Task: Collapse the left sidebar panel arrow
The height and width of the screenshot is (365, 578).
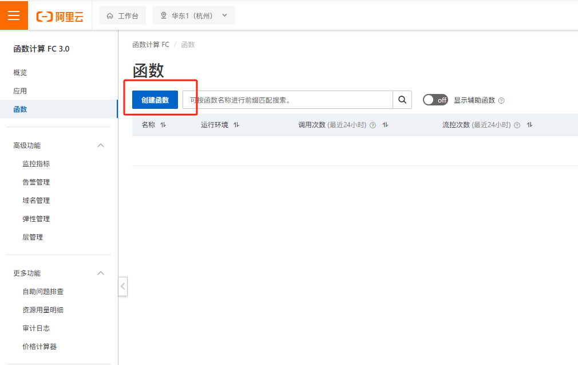Action: tap(122, 286)
